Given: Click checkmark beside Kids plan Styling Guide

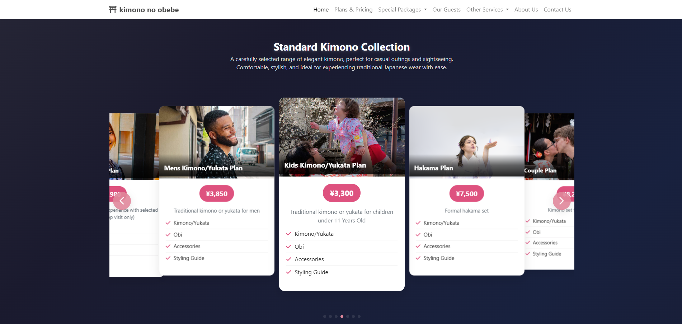Looking at the screenshot, I should click(x=288, y=272).
